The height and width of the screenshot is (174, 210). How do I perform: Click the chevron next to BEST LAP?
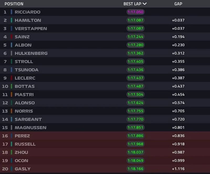coord(145,4)
